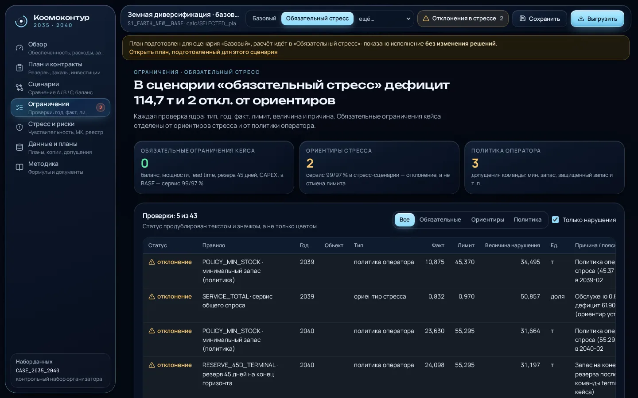Open Данные и планы via database icon

tap(19, 147)
